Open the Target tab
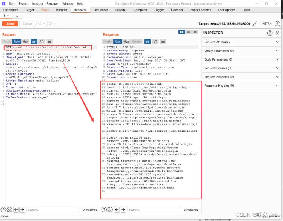 click(29, 10)
